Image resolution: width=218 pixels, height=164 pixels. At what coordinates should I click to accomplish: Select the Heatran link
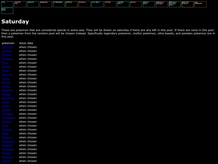7,137
